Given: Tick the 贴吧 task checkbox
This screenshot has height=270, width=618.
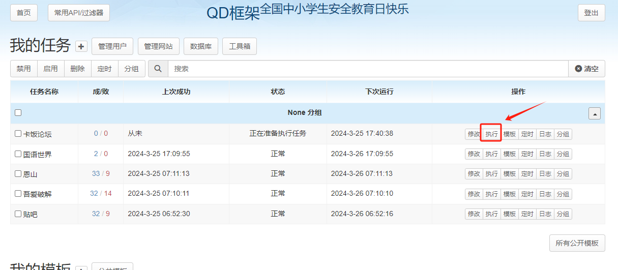Looking at the screenshot, I should (x=18, y=214).
